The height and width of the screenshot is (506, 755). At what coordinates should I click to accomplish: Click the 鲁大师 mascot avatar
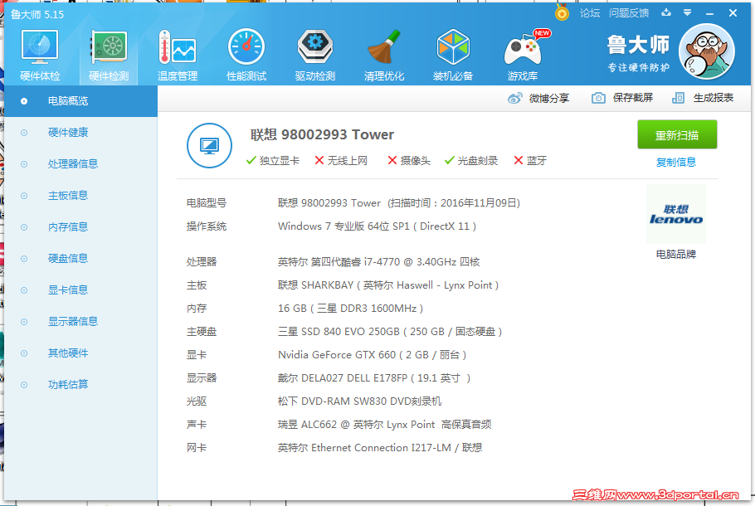(706, 51)
